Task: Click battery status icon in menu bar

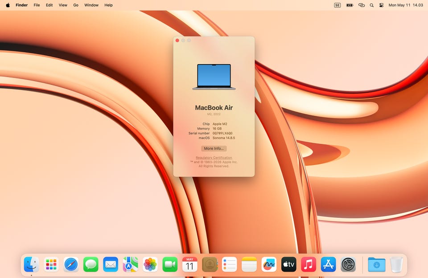Action: coord(350,5)
